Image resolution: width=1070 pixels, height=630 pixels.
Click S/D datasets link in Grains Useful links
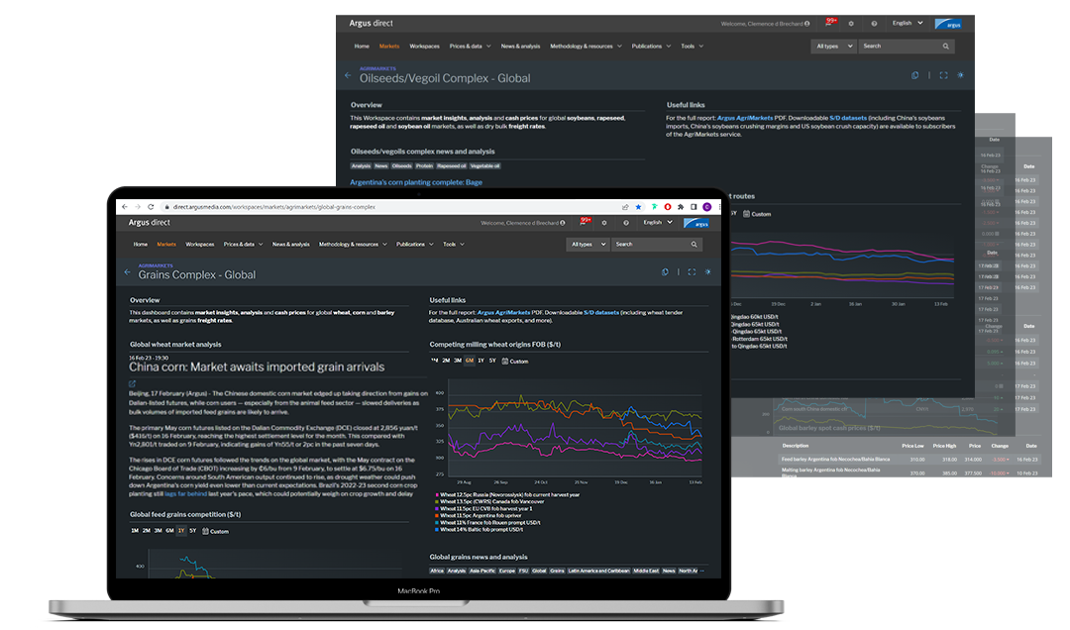[600, 312]
